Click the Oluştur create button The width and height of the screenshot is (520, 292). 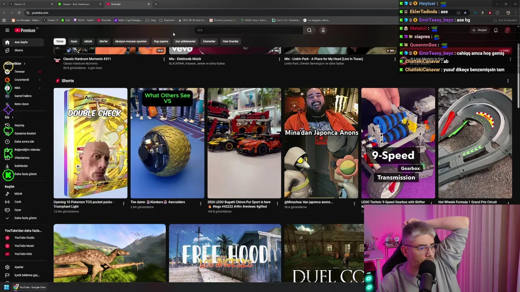(x=479, y=30)
